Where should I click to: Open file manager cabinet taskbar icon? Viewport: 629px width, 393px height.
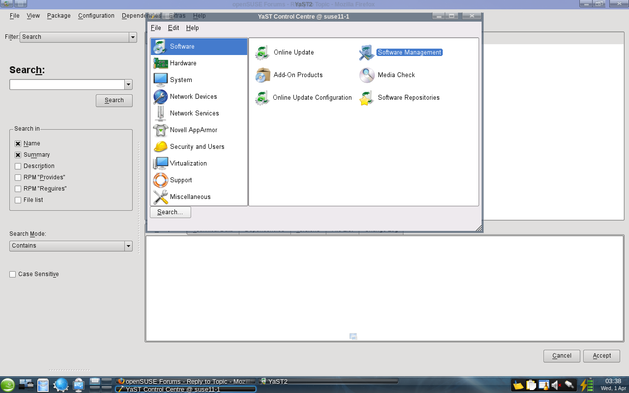(43, 385)
